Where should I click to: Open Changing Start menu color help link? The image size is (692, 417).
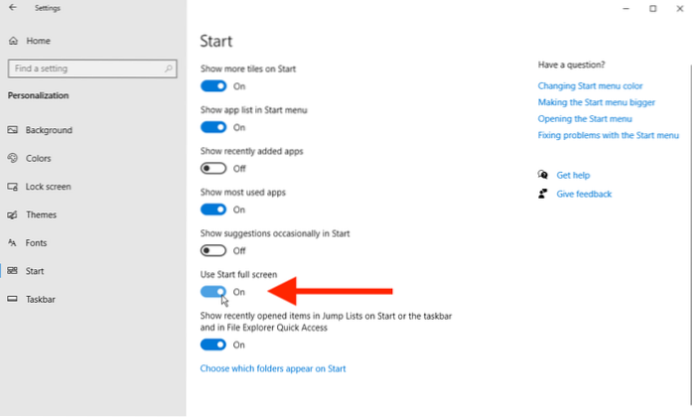pyautogui.click(x=590, y=85)
